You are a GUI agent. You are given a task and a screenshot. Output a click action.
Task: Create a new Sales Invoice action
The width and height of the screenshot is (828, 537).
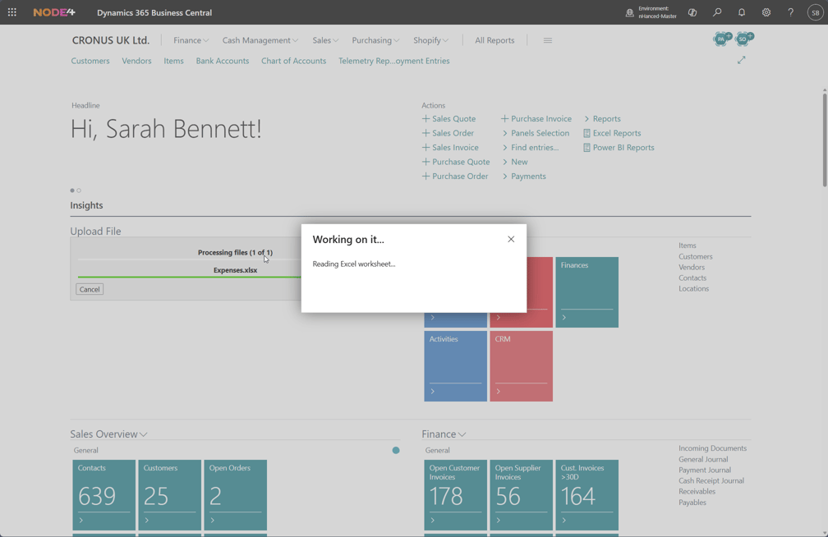[x=450, y=147]
